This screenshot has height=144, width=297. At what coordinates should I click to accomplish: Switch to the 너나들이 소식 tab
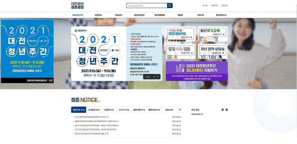click(x=94, y=110)
